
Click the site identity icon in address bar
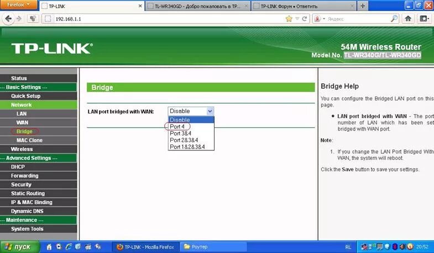[48, 19]
